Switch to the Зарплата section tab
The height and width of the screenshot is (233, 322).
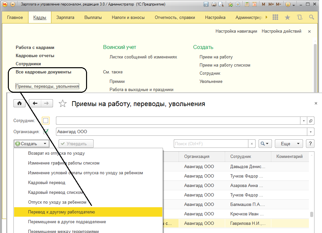click(65, 17)
